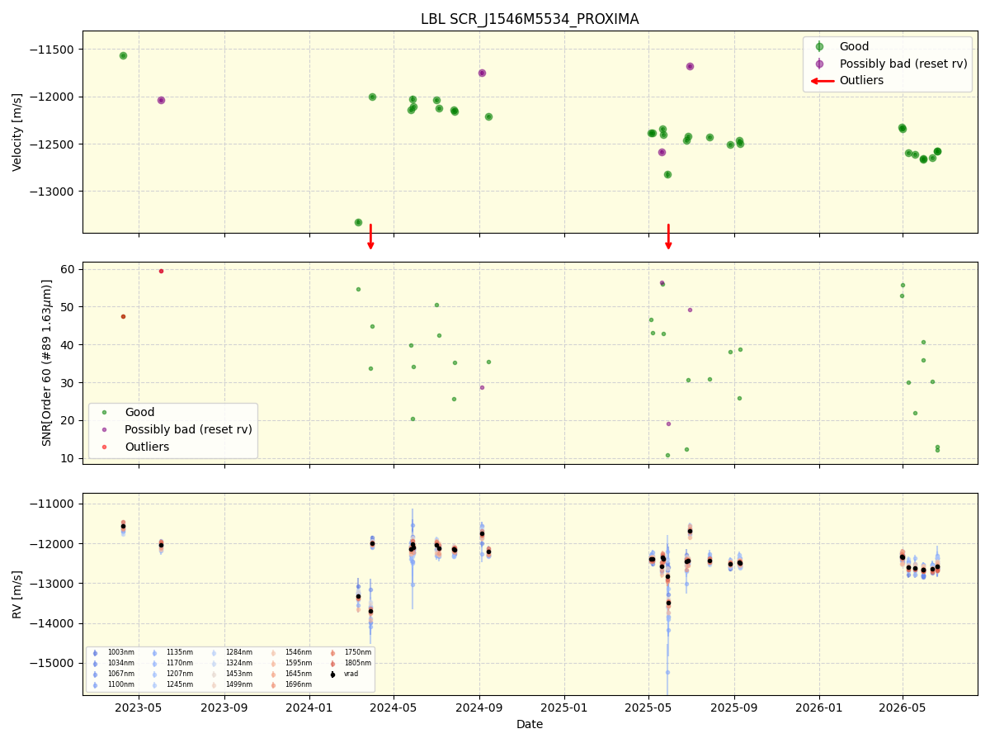This screenshot has height=743, width=990.
Task: Click the 1546nm legend entry
Action: pyautogui.click(x=298, y=652)
